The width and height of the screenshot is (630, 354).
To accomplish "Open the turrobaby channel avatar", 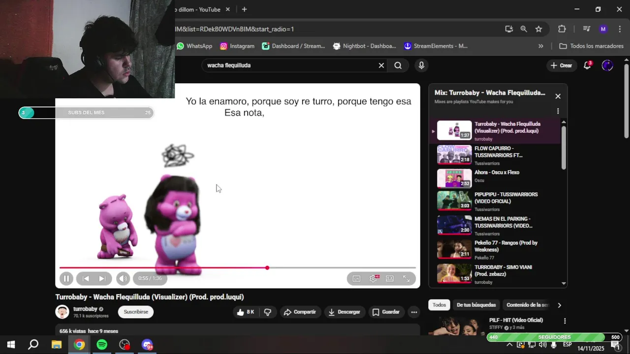I will click(x=63, y=312).
